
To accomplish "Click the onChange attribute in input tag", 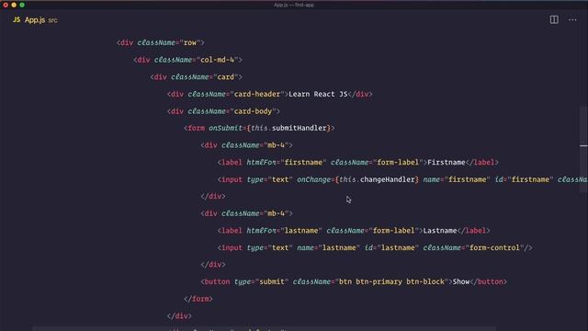I will coord(313,179).
